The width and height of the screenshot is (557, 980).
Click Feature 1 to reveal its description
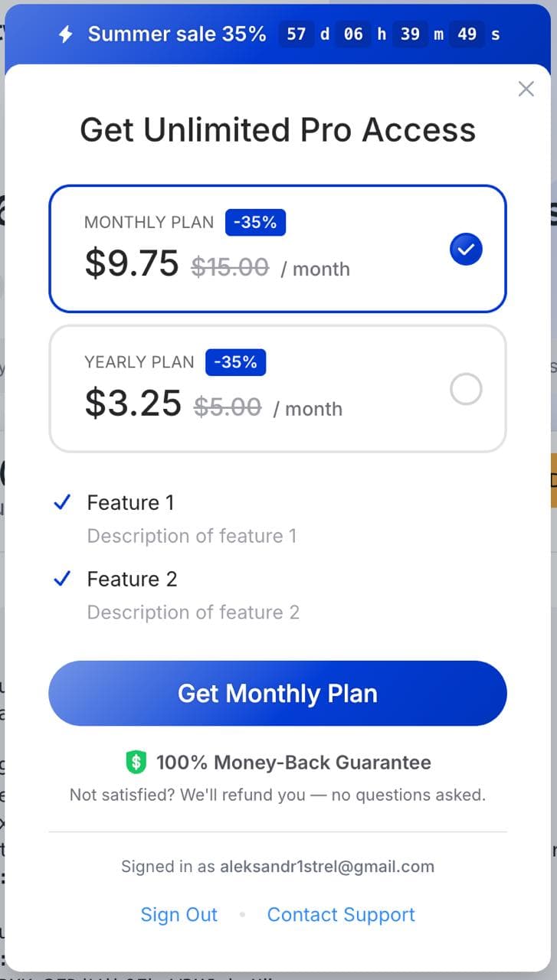point(131,502)
